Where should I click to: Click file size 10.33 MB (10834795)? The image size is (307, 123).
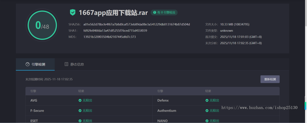(x=235, y=24)
